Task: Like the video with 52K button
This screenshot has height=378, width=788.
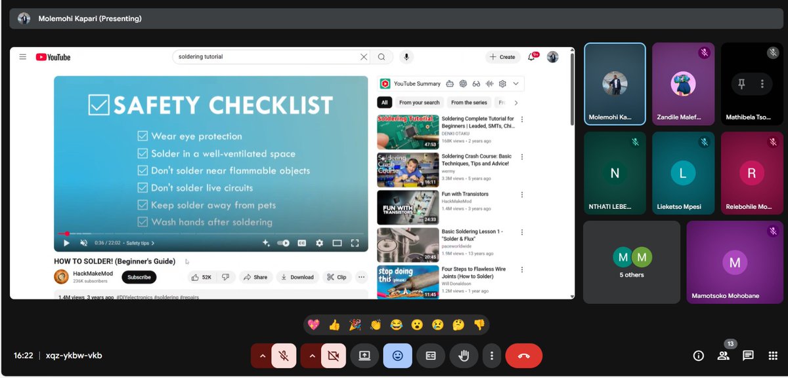Action: [202, 277]
